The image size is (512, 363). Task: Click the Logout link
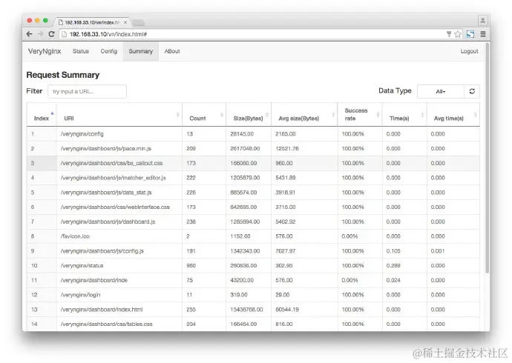(x=469, y=51)
